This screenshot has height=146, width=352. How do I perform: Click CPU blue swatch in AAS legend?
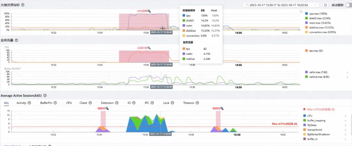click(x=305, y=116)
